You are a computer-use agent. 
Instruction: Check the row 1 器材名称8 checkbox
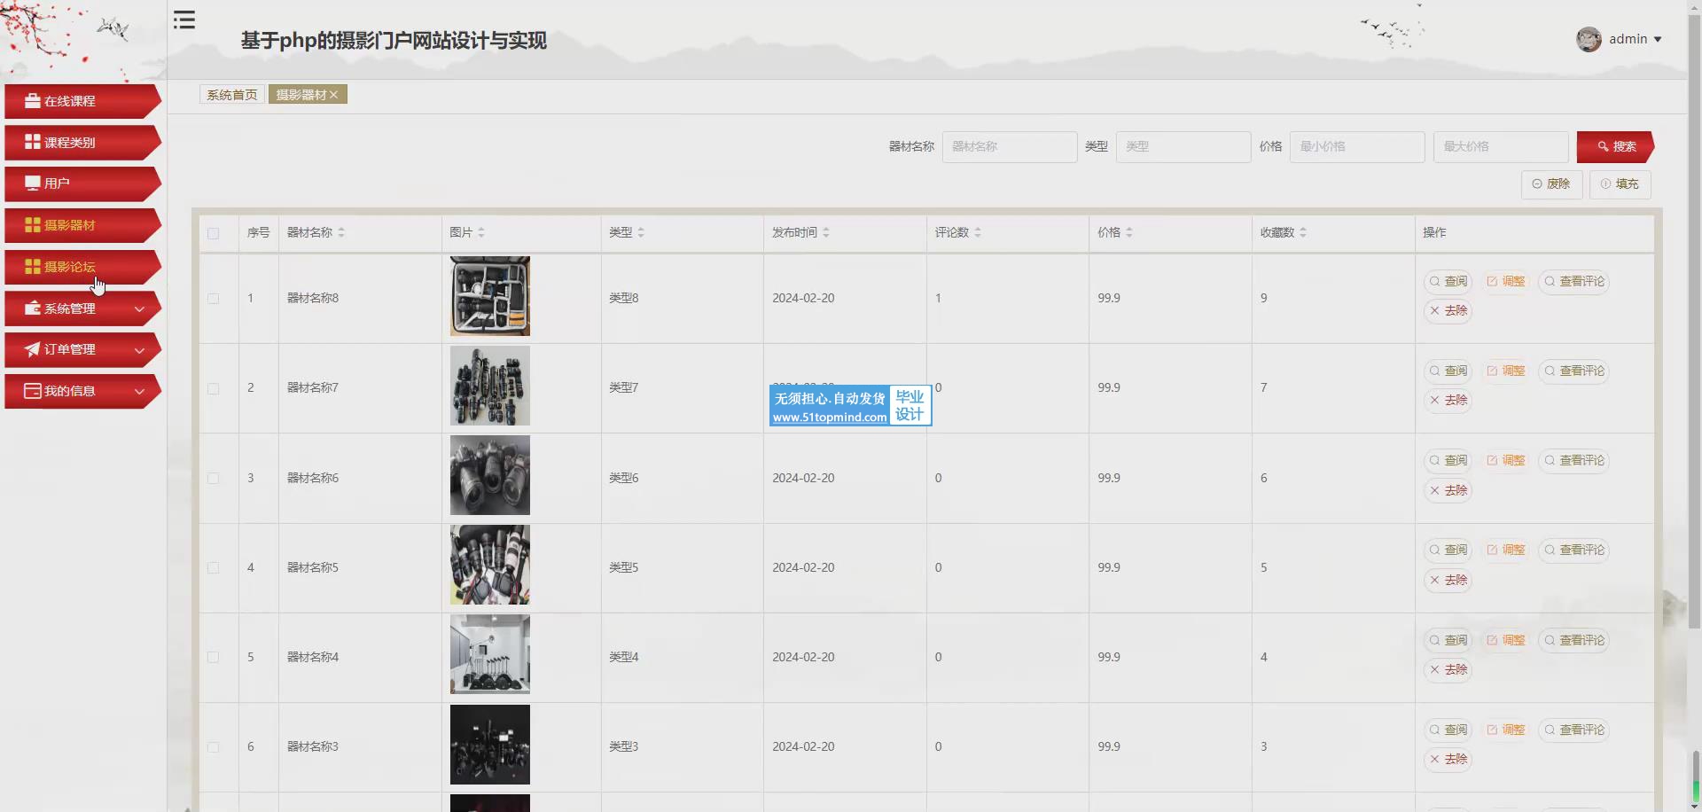click(213, 299)
